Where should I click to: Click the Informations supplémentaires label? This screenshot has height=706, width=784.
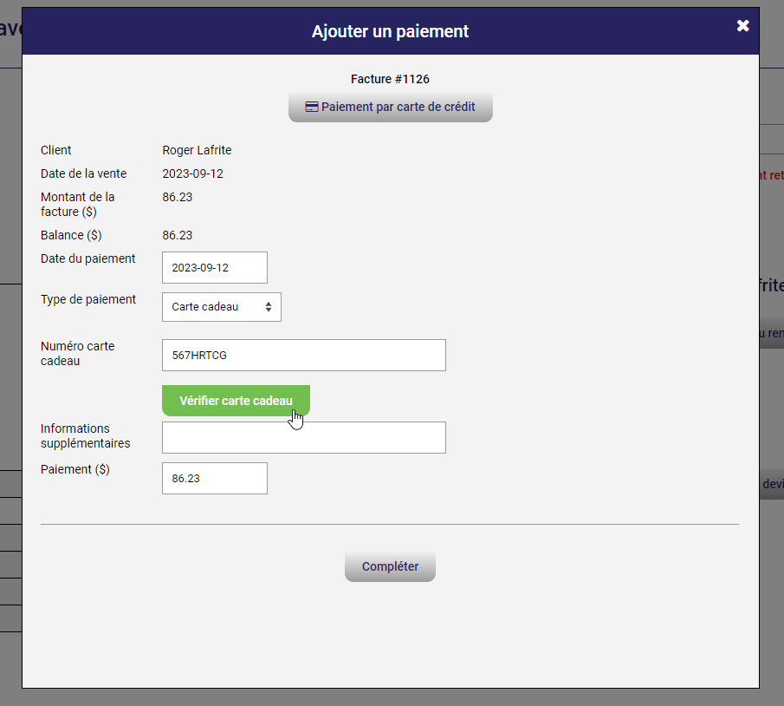pos(85,435)
